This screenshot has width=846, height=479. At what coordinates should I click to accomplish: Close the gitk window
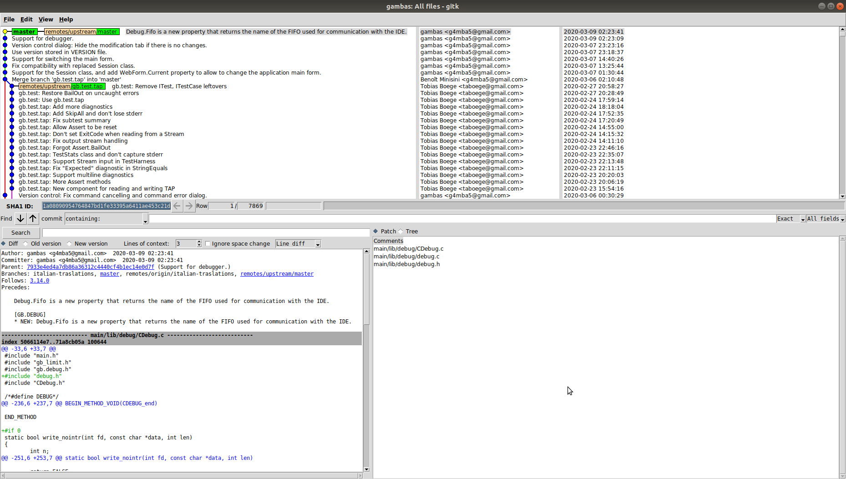[x=840, y=6]
